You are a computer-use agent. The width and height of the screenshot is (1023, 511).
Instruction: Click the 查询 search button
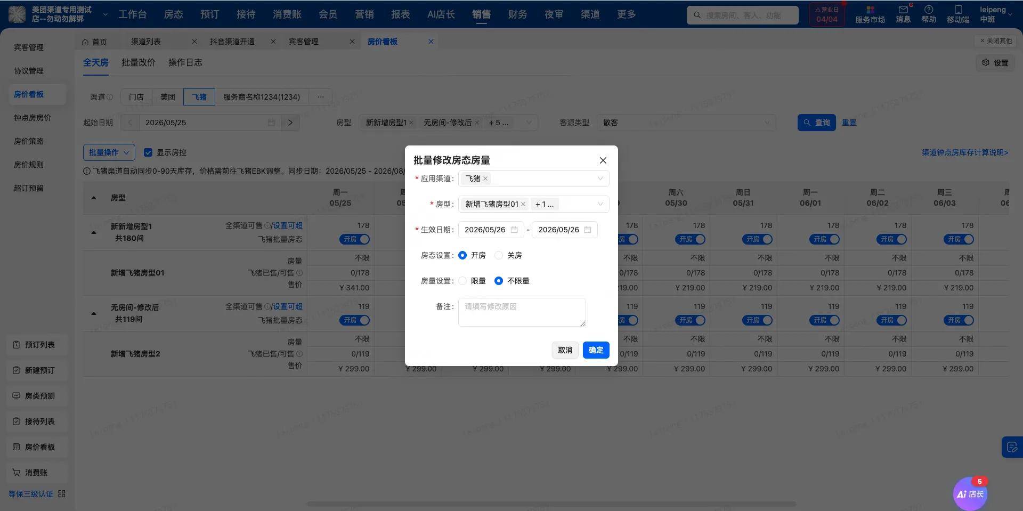point(817,123)
